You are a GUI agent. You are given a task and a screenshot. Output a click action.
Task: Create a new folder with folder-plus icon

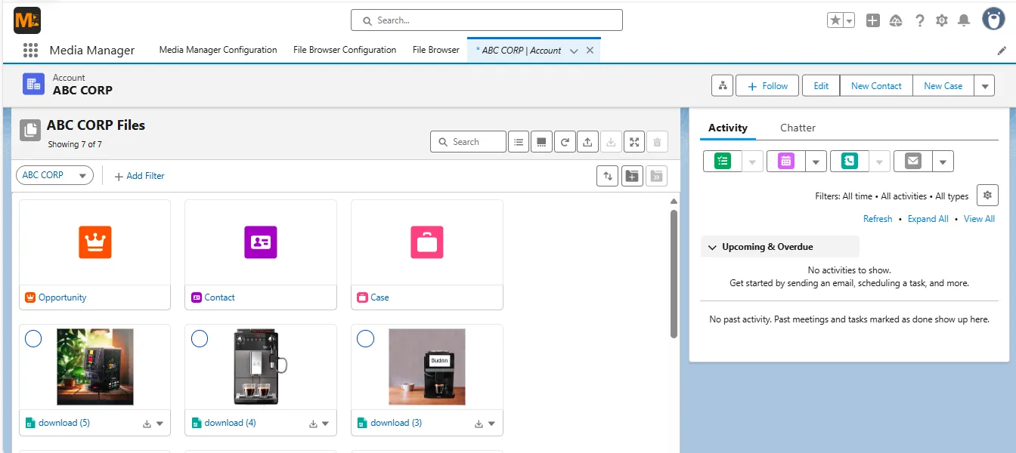coord(632,176)
